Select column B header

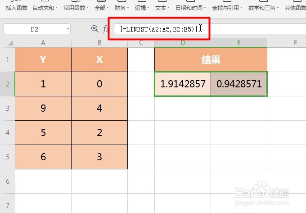click(x=99, y=43)
